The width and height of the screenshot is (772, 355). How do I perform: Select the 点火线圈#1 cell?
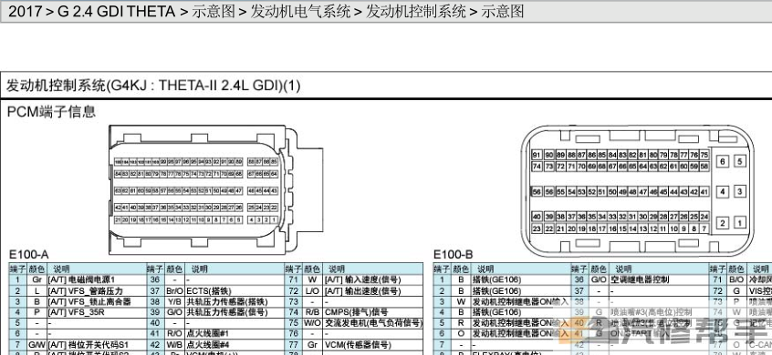(x=235, y=334)
